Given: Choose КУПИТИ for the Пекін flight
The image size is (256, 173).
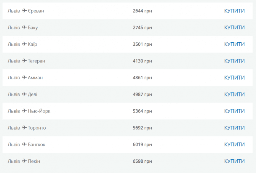Looking at the screenshot, I should pyautogui.click(x=234, y=161).
